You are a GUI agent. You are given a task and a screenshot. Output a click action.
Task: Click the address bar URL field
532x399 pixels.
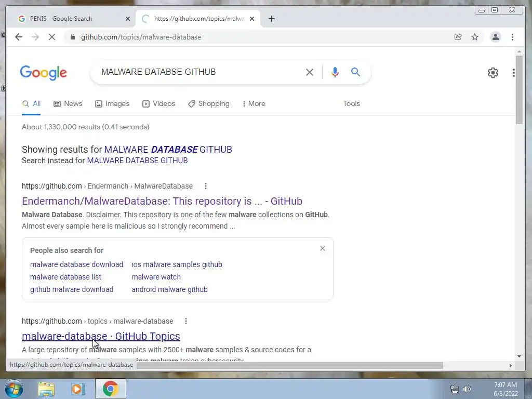coord(258,37)
